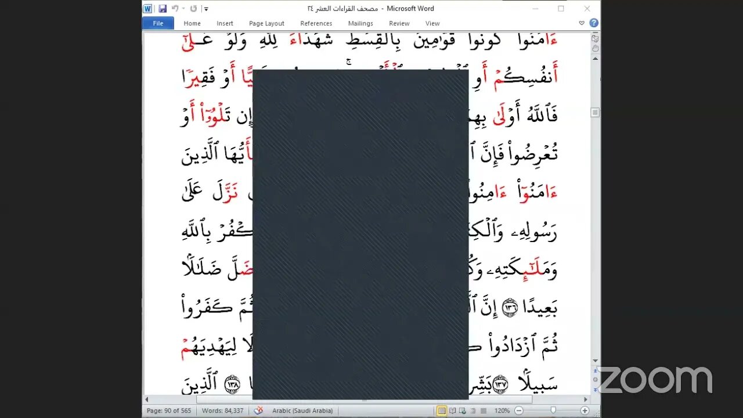Open the Page Layout tab

[266, 23]
